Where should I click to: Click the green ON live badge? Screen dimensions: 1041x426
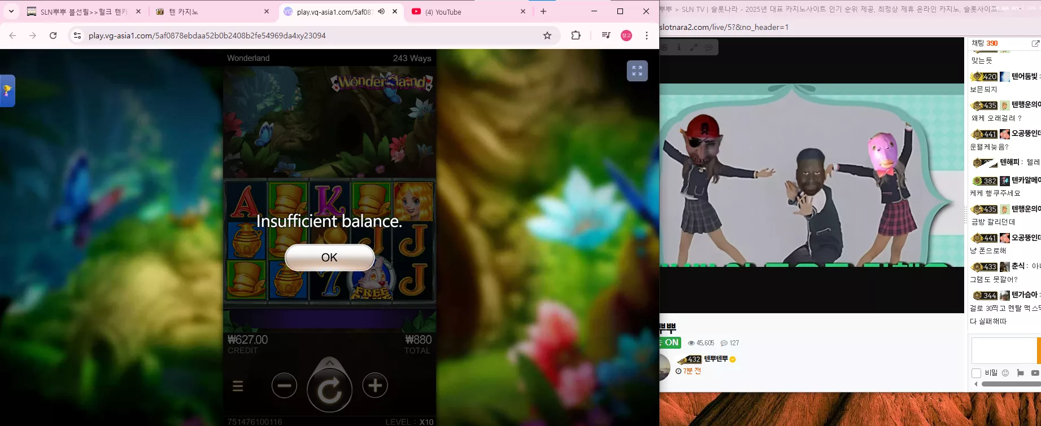click(x=670, y=342)
